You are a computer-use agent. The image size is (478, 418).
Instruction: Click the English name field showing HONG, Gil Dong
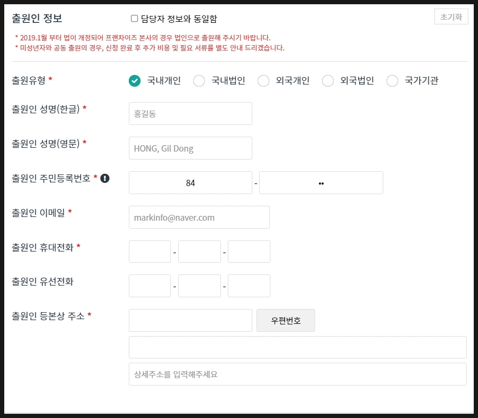coord(190,148)
